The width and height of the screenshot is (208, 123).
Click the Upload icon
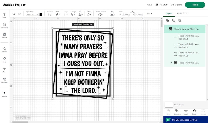point(4,93)
